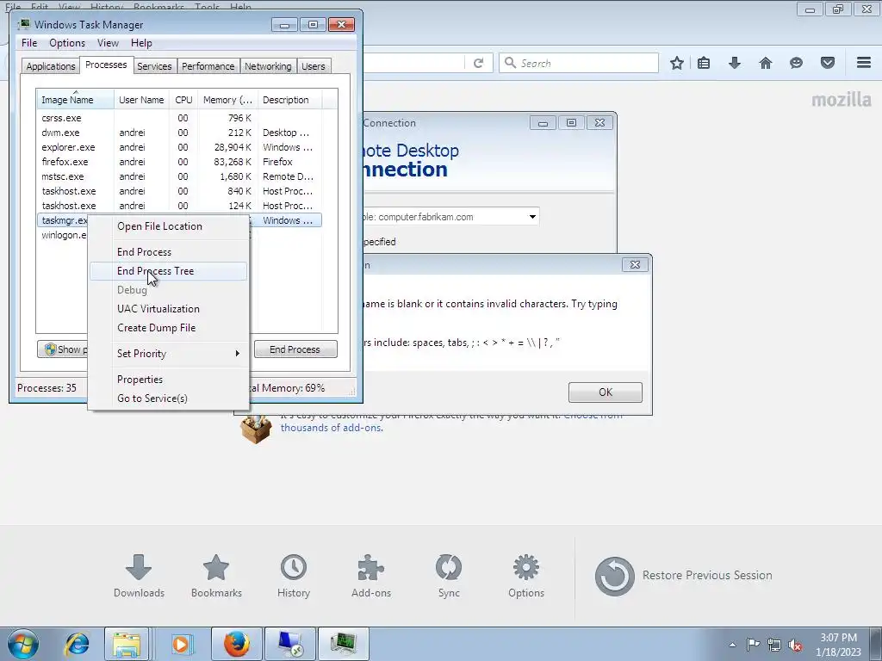Switch to the Users tab
Viewport: 882px width, 661px height.
click(x=314, y=66)
